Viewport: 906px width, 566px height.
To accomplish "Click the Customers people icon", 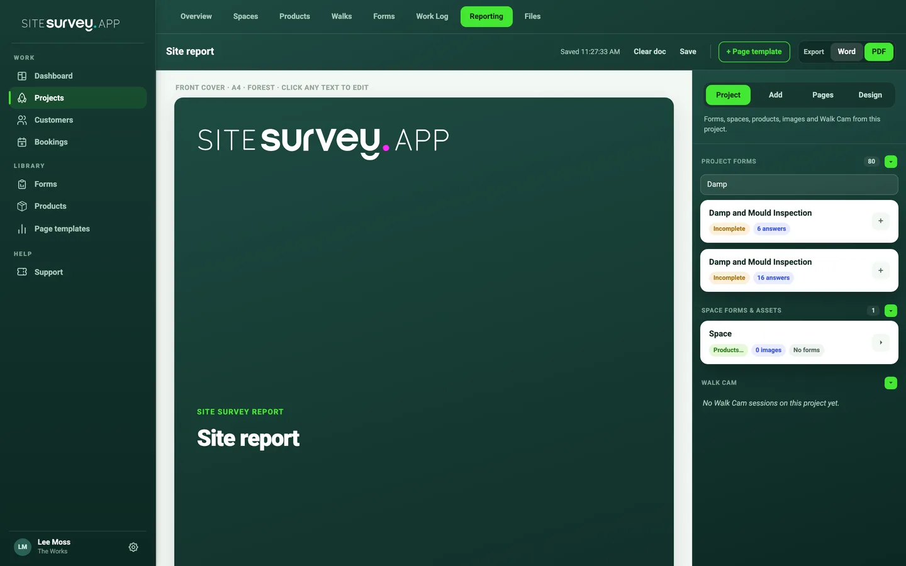I will pos(22,120).
